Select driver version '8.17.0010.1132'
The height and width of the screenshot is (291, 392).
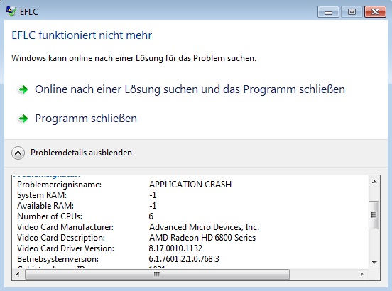pyautogui.click(x=175, y=248)
